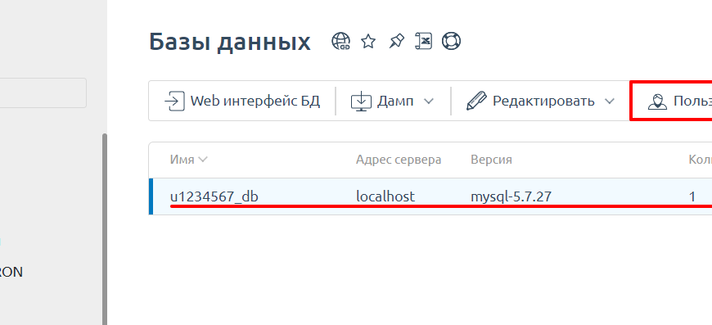Click the Редактировать toolbar button
The image size is (712, 325).
[540, 101]
